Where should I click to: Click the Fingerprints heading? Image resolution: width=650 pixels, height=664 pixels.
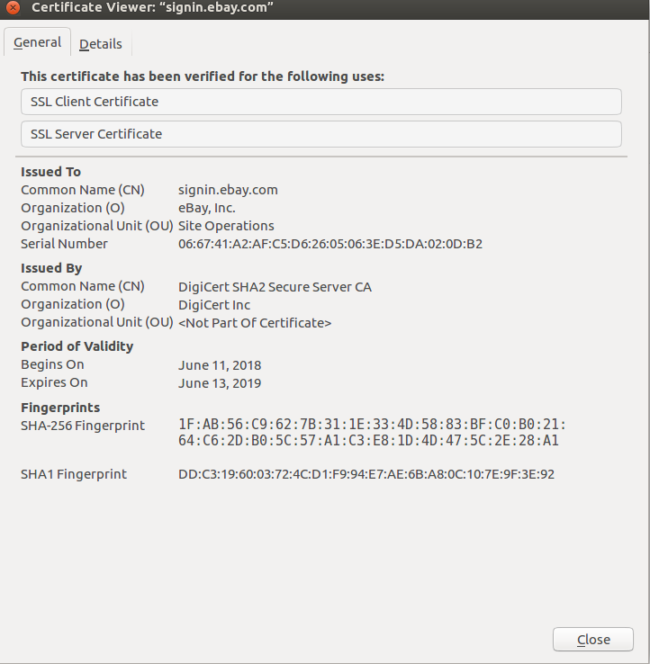point(60,408)
